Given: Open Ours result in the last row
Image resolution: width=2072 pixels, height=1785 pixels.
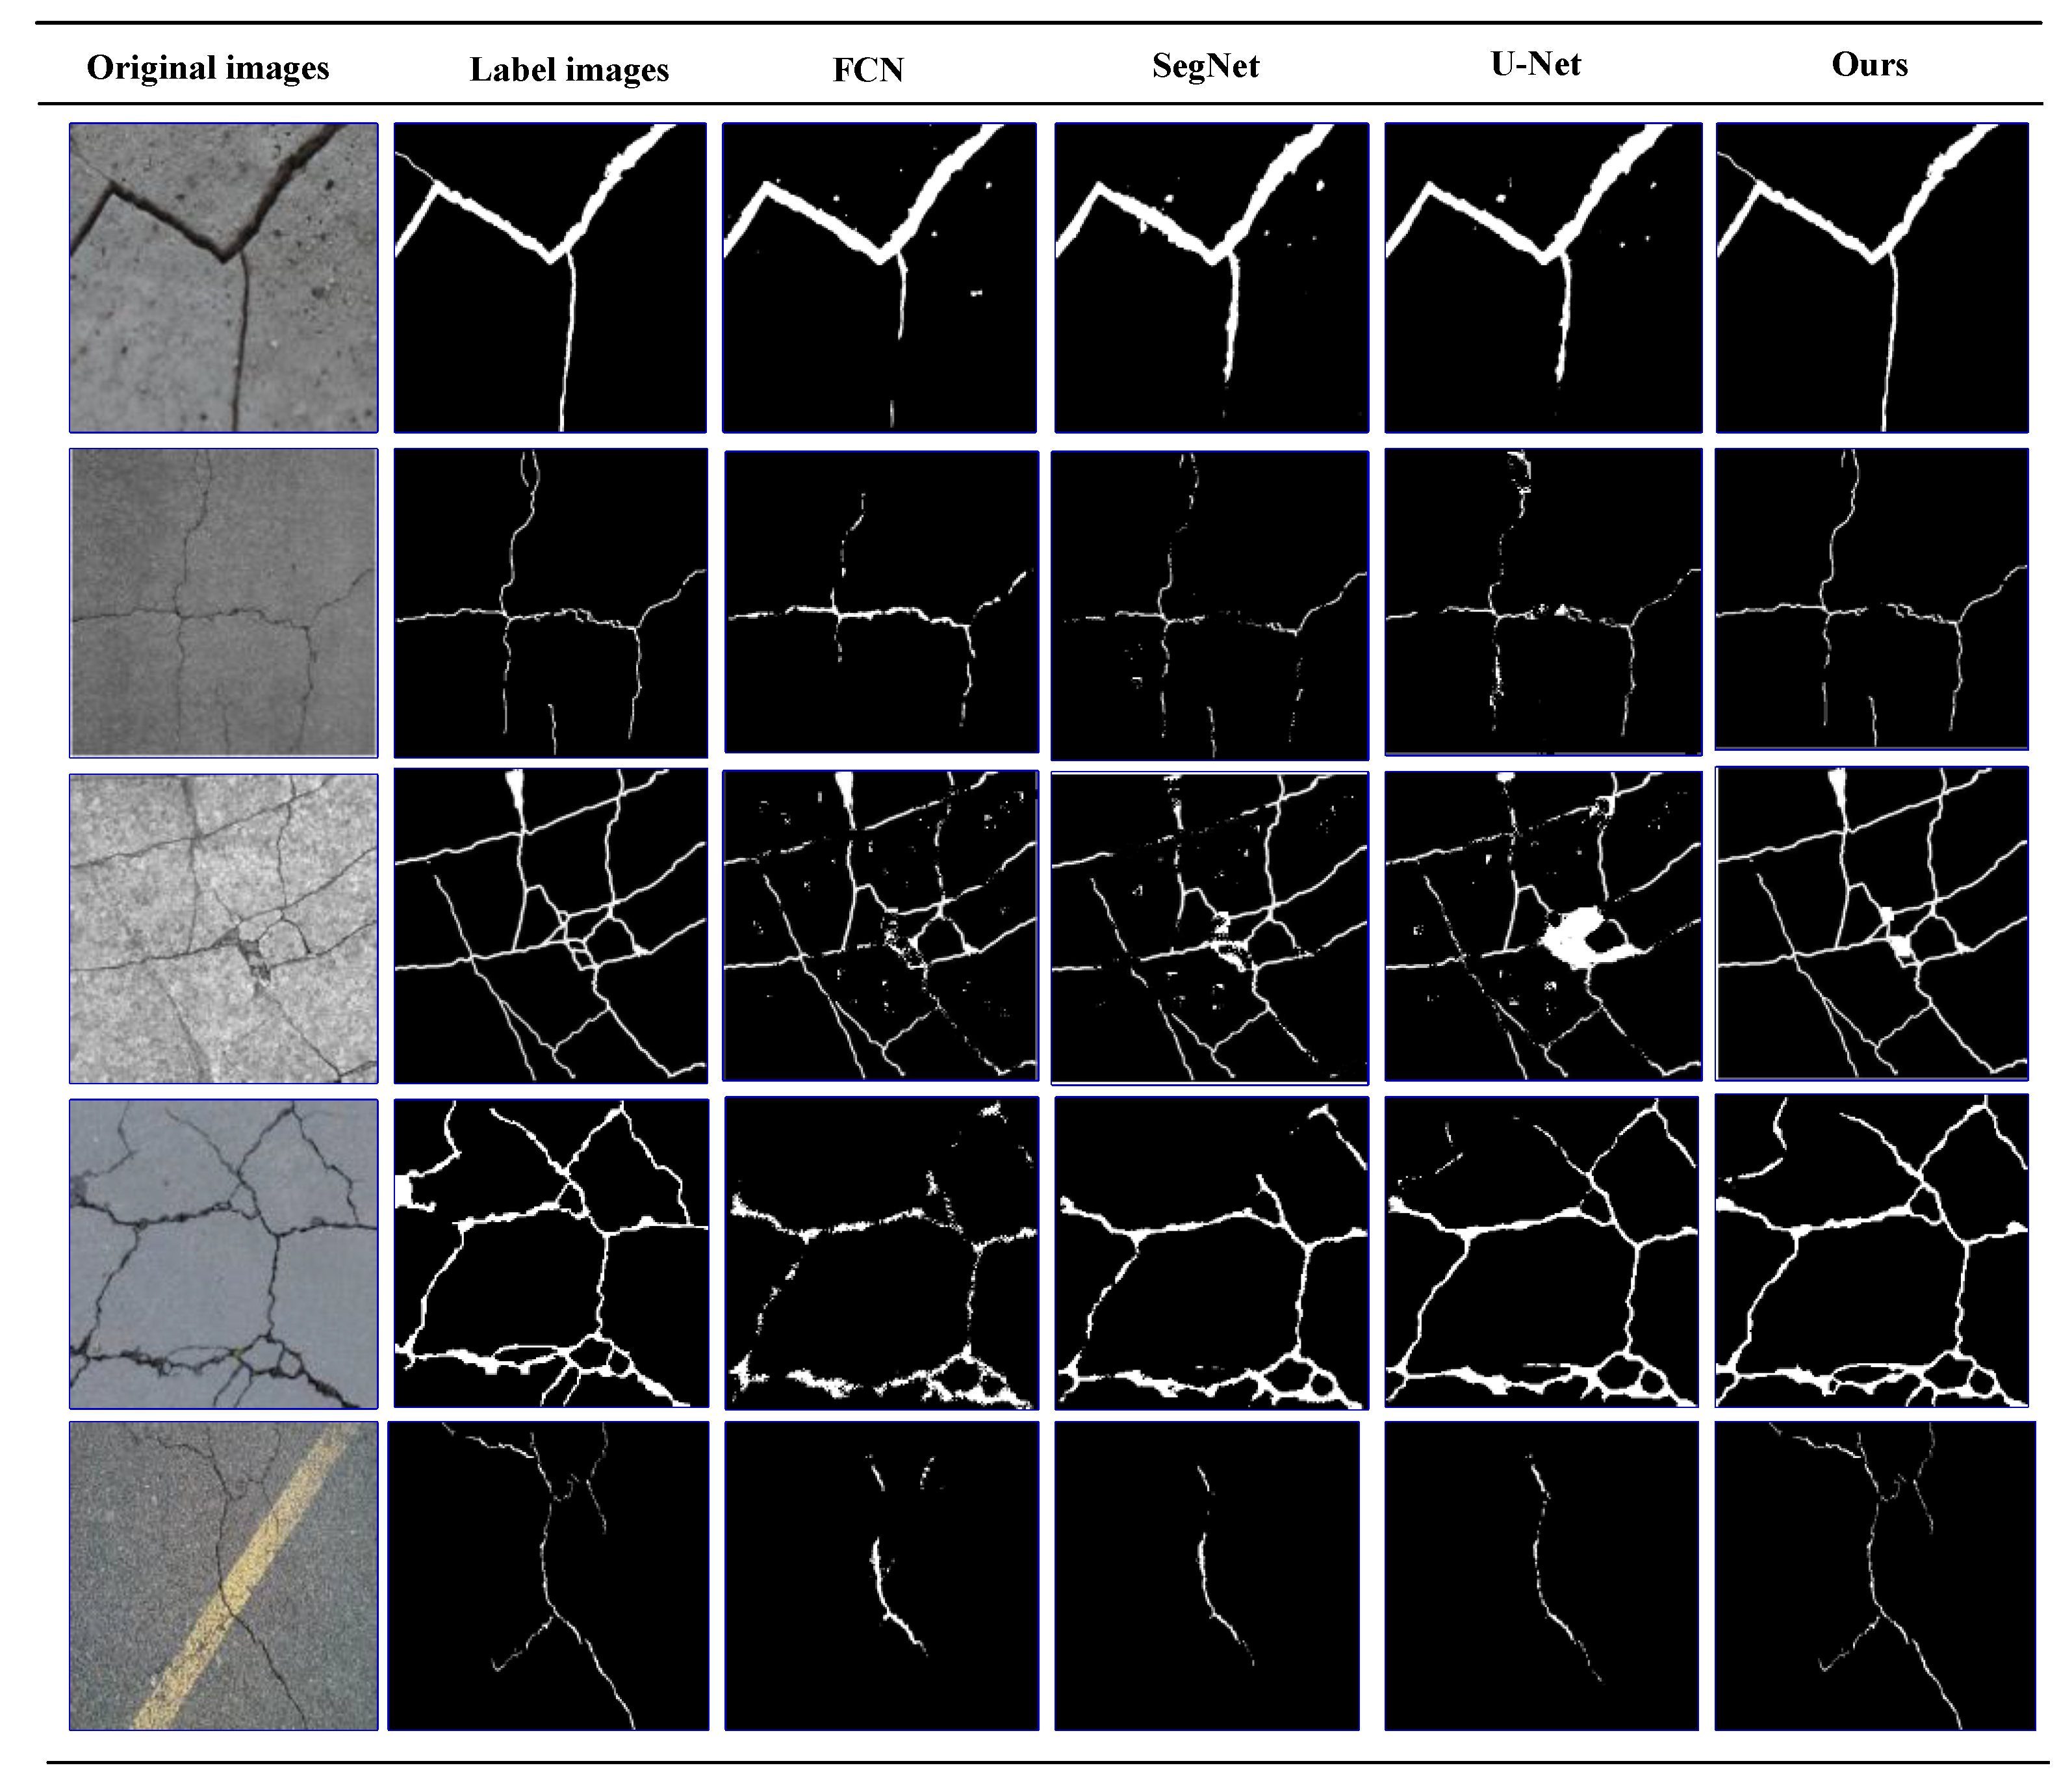Looking at the screenshot, I should point(1874,1575).
